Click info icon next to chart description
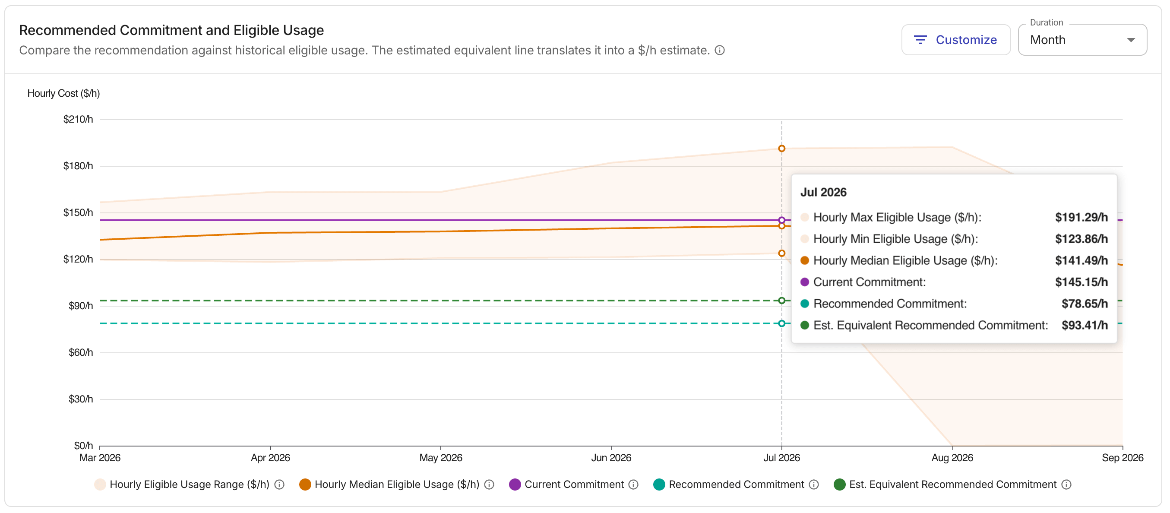Image resolution: width=1170 pixels, height=513 pixels. pos(719,51)
